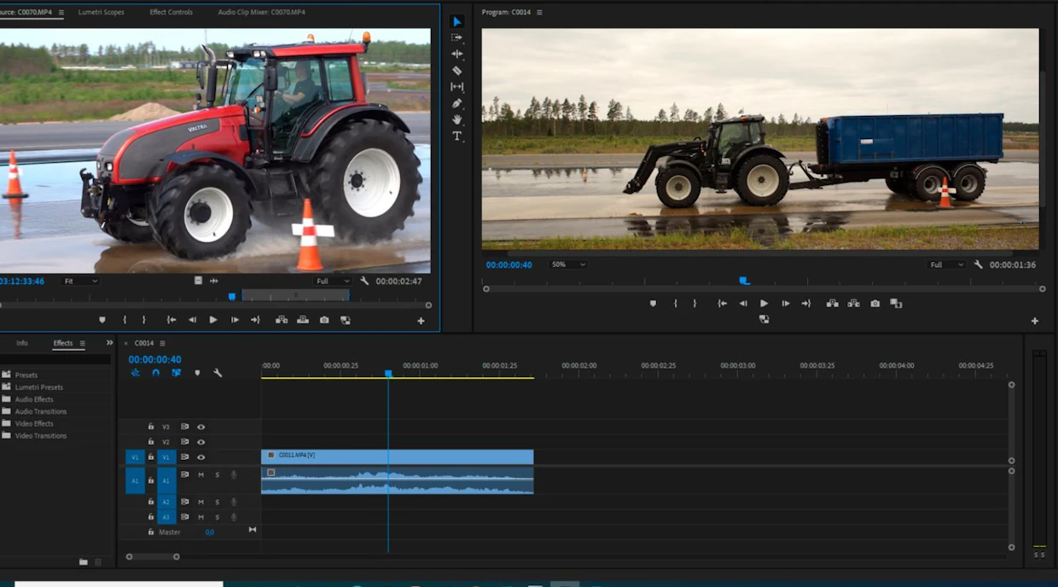Hide track V3 output with eye icon

[201, 427]
